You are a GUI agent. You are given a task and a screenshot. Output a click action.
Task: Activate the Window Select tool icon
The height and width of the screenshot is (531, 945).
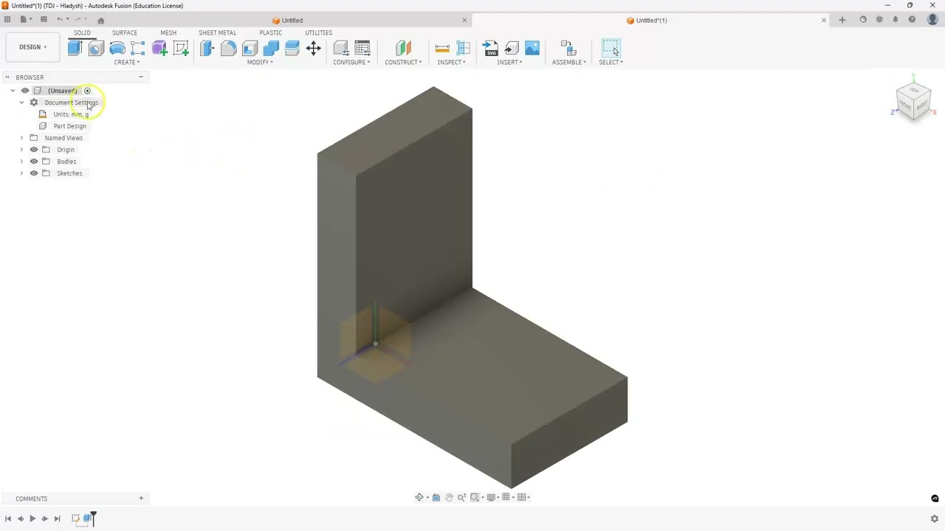[611, 49]
